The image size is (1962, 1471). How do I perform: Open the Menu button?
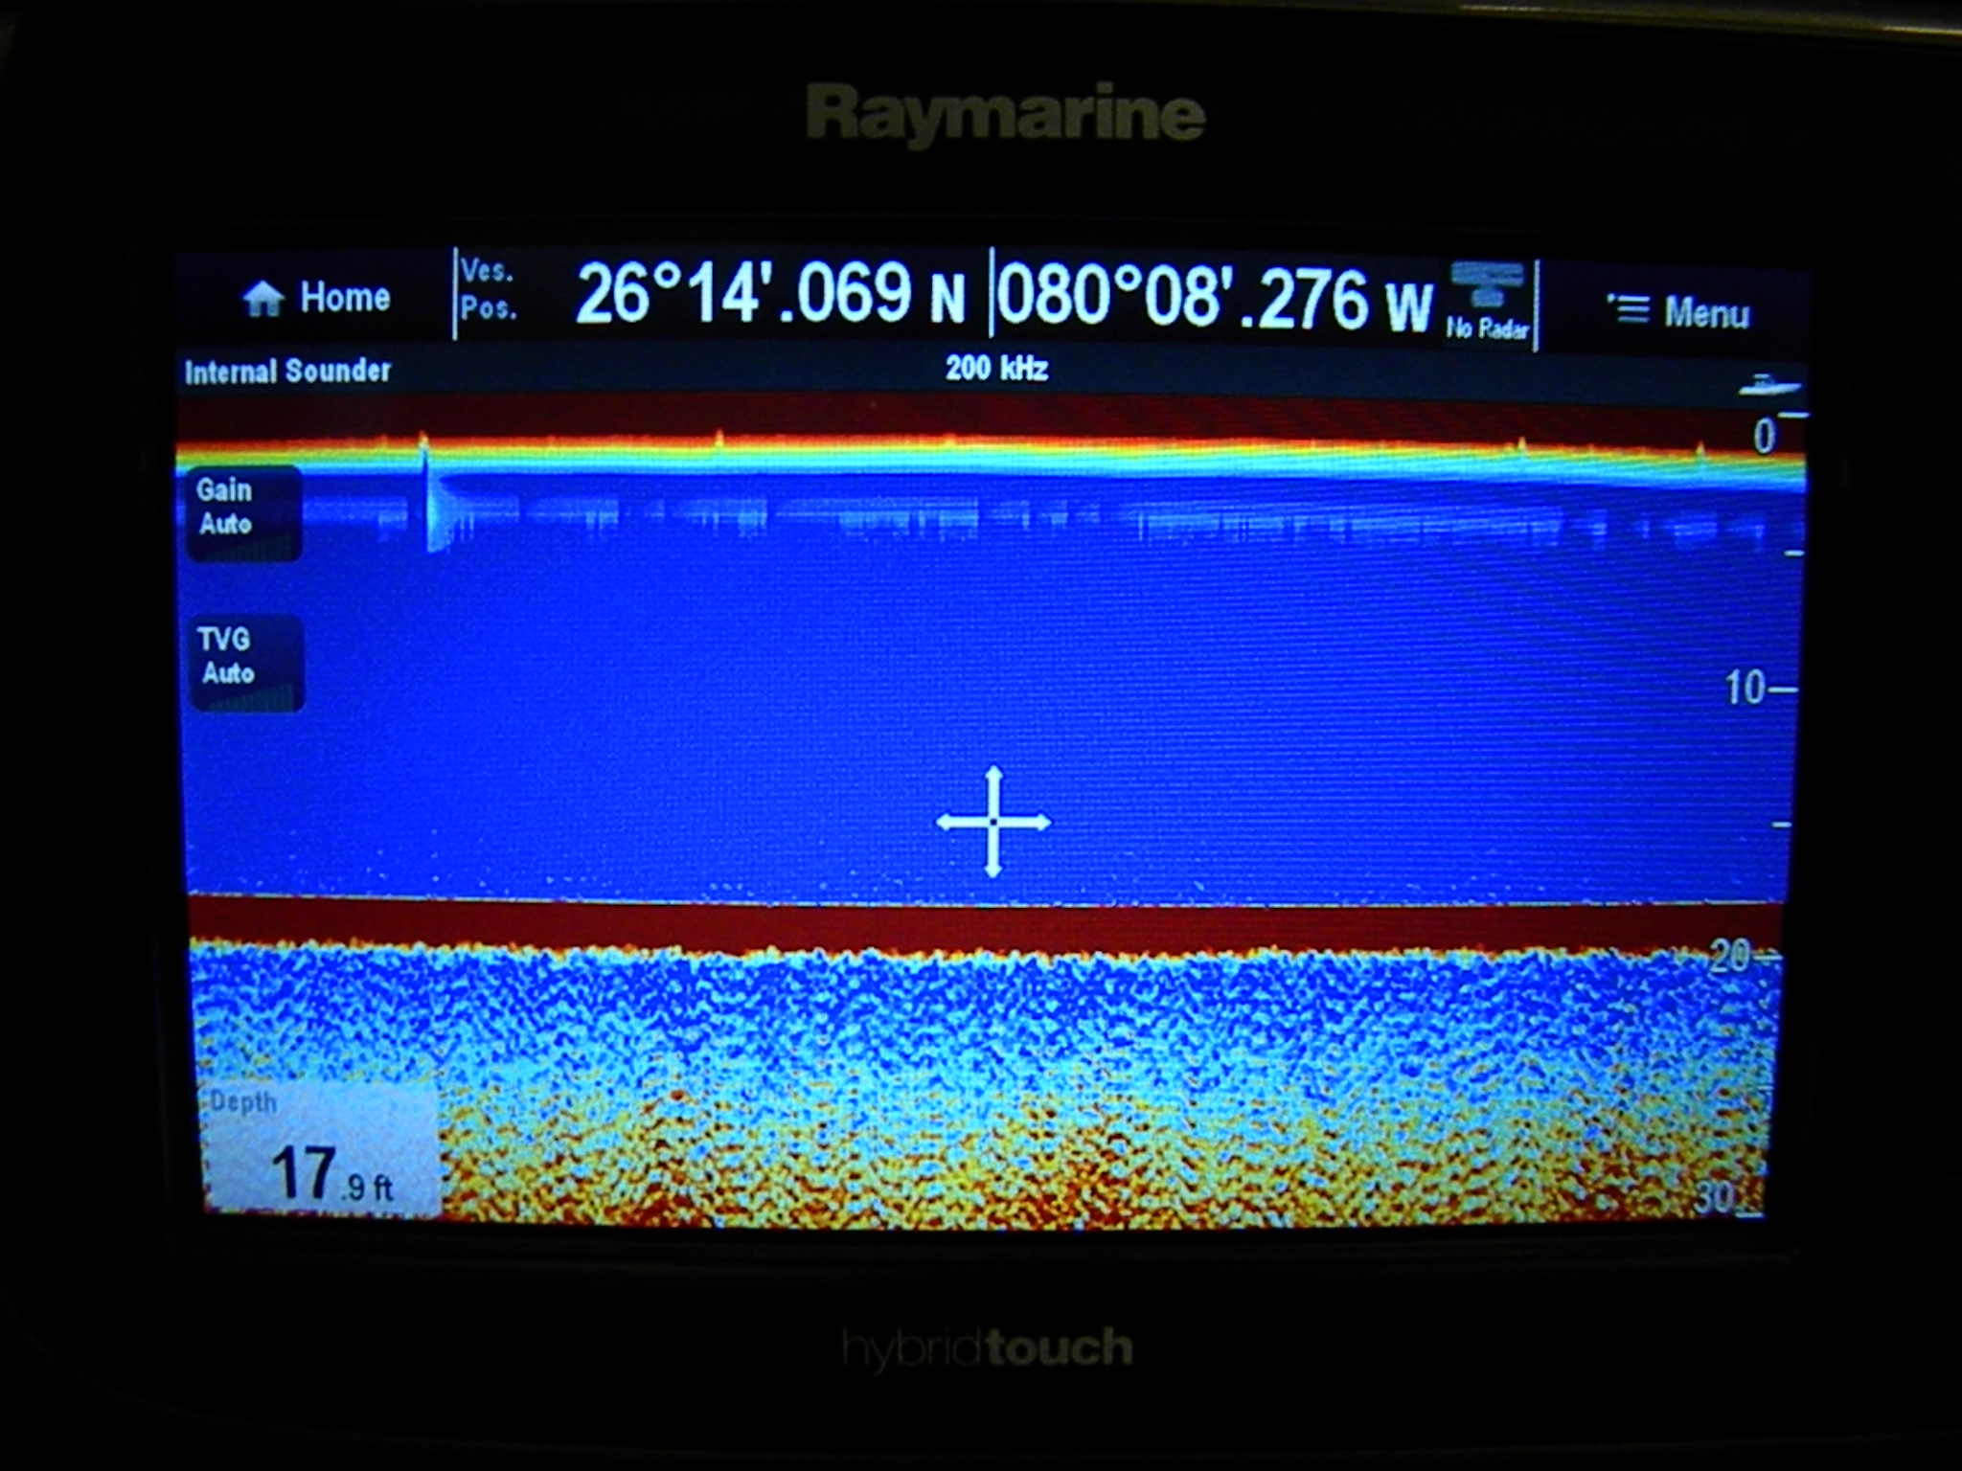pyautogui.click(x=1677, y=312)
